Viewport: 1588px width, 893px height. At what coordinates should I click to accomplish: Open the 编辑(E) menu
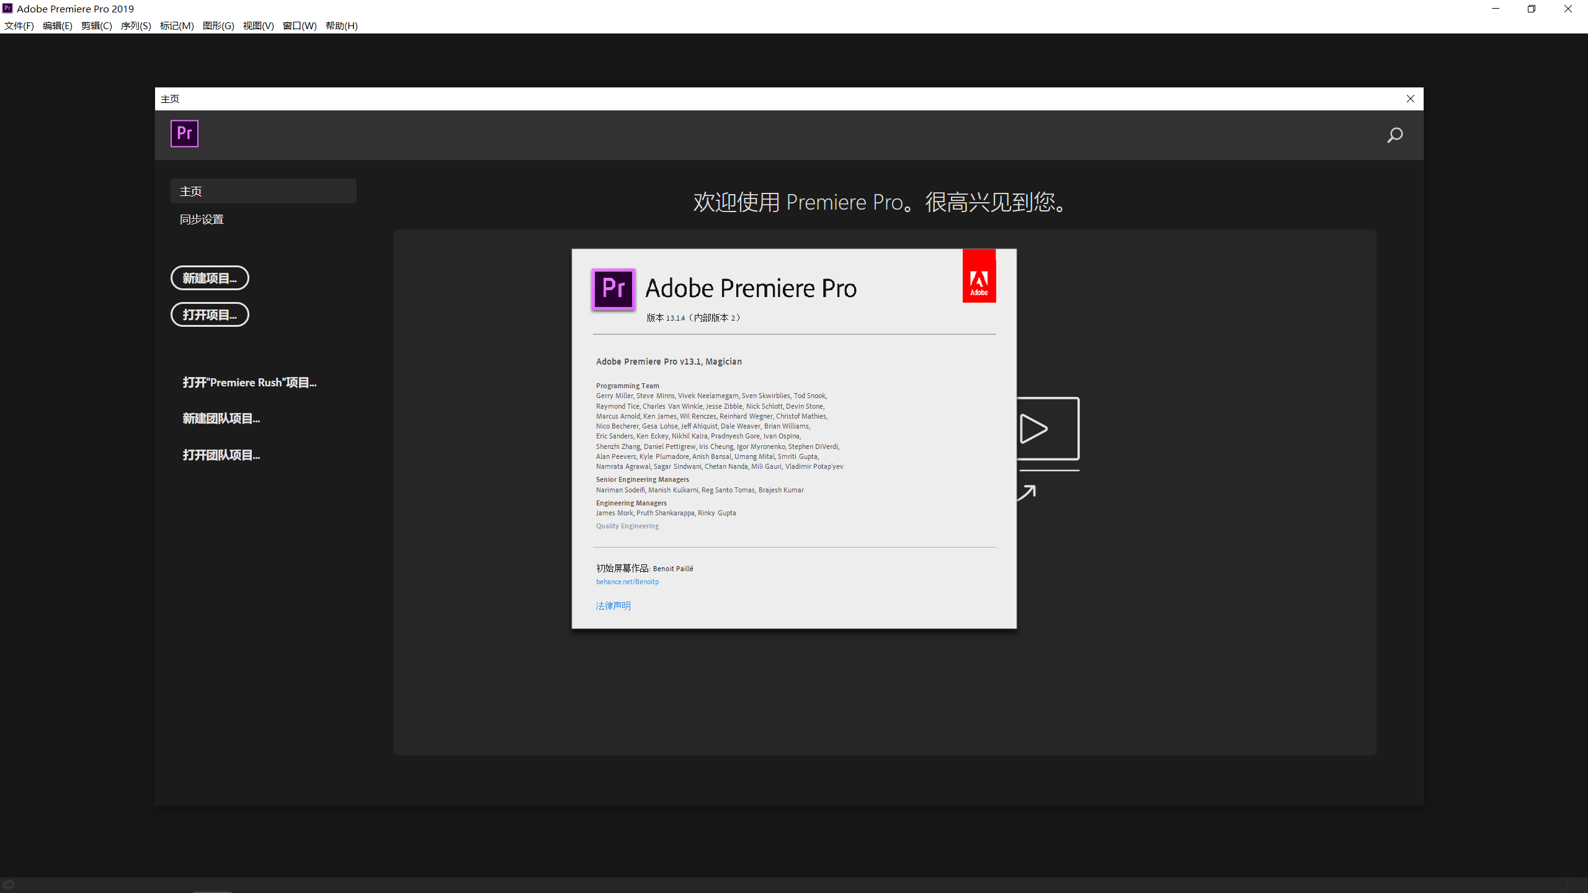tap(57, 25)
